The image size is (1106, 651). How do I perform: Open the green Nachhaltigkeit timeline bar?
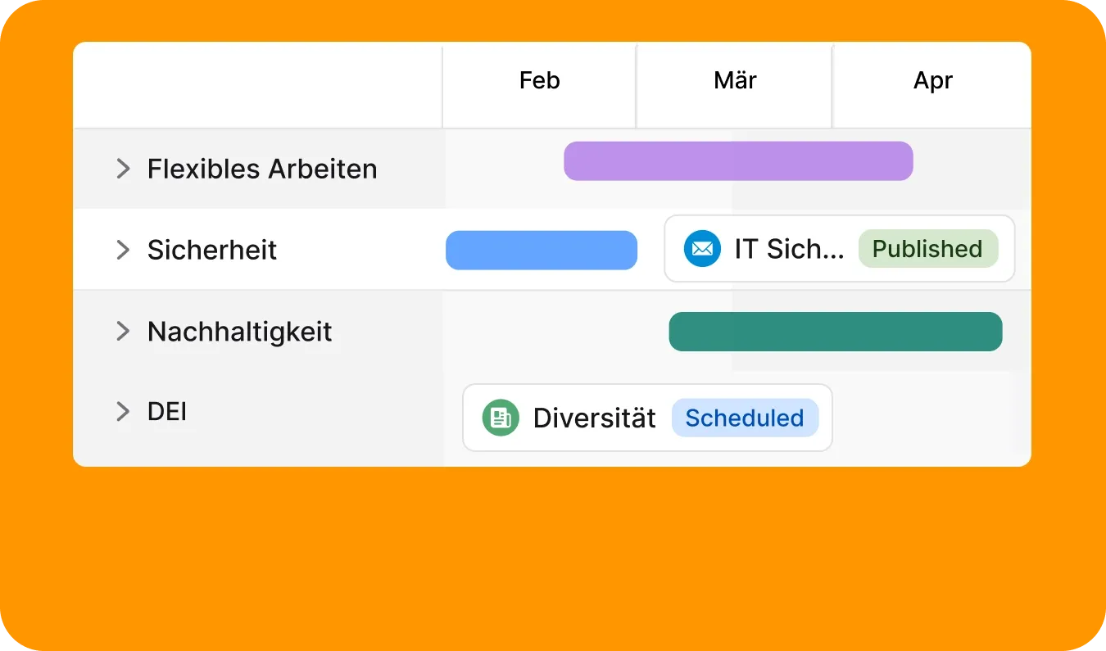pyautogui.click(x=836, y=332)
